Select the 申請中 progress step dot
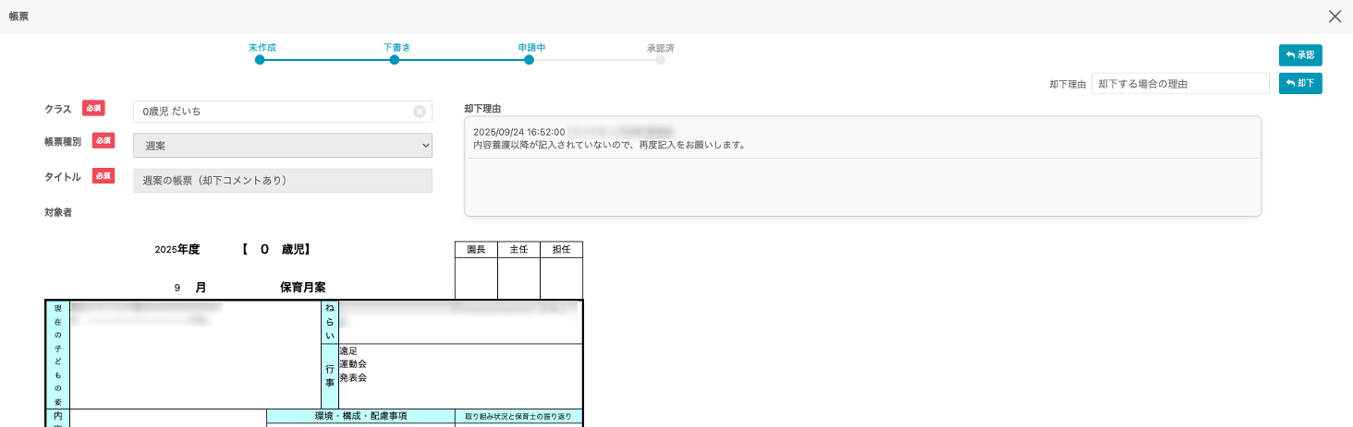Viewport: 1353px width, 427px height. [529, 60]
